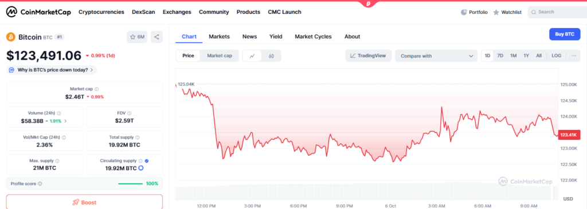Open the CoinMarketCap home logo
The height and width of the screenshot is (209, 587).
pos(38,12)
